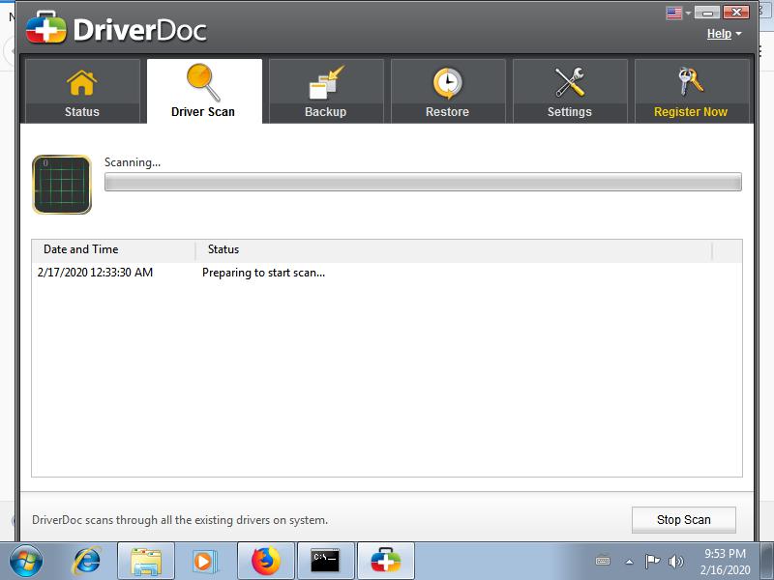This screenshot has height=580, width=774.
Task: Click the scanning progress bar
Action: click(423, 182)
